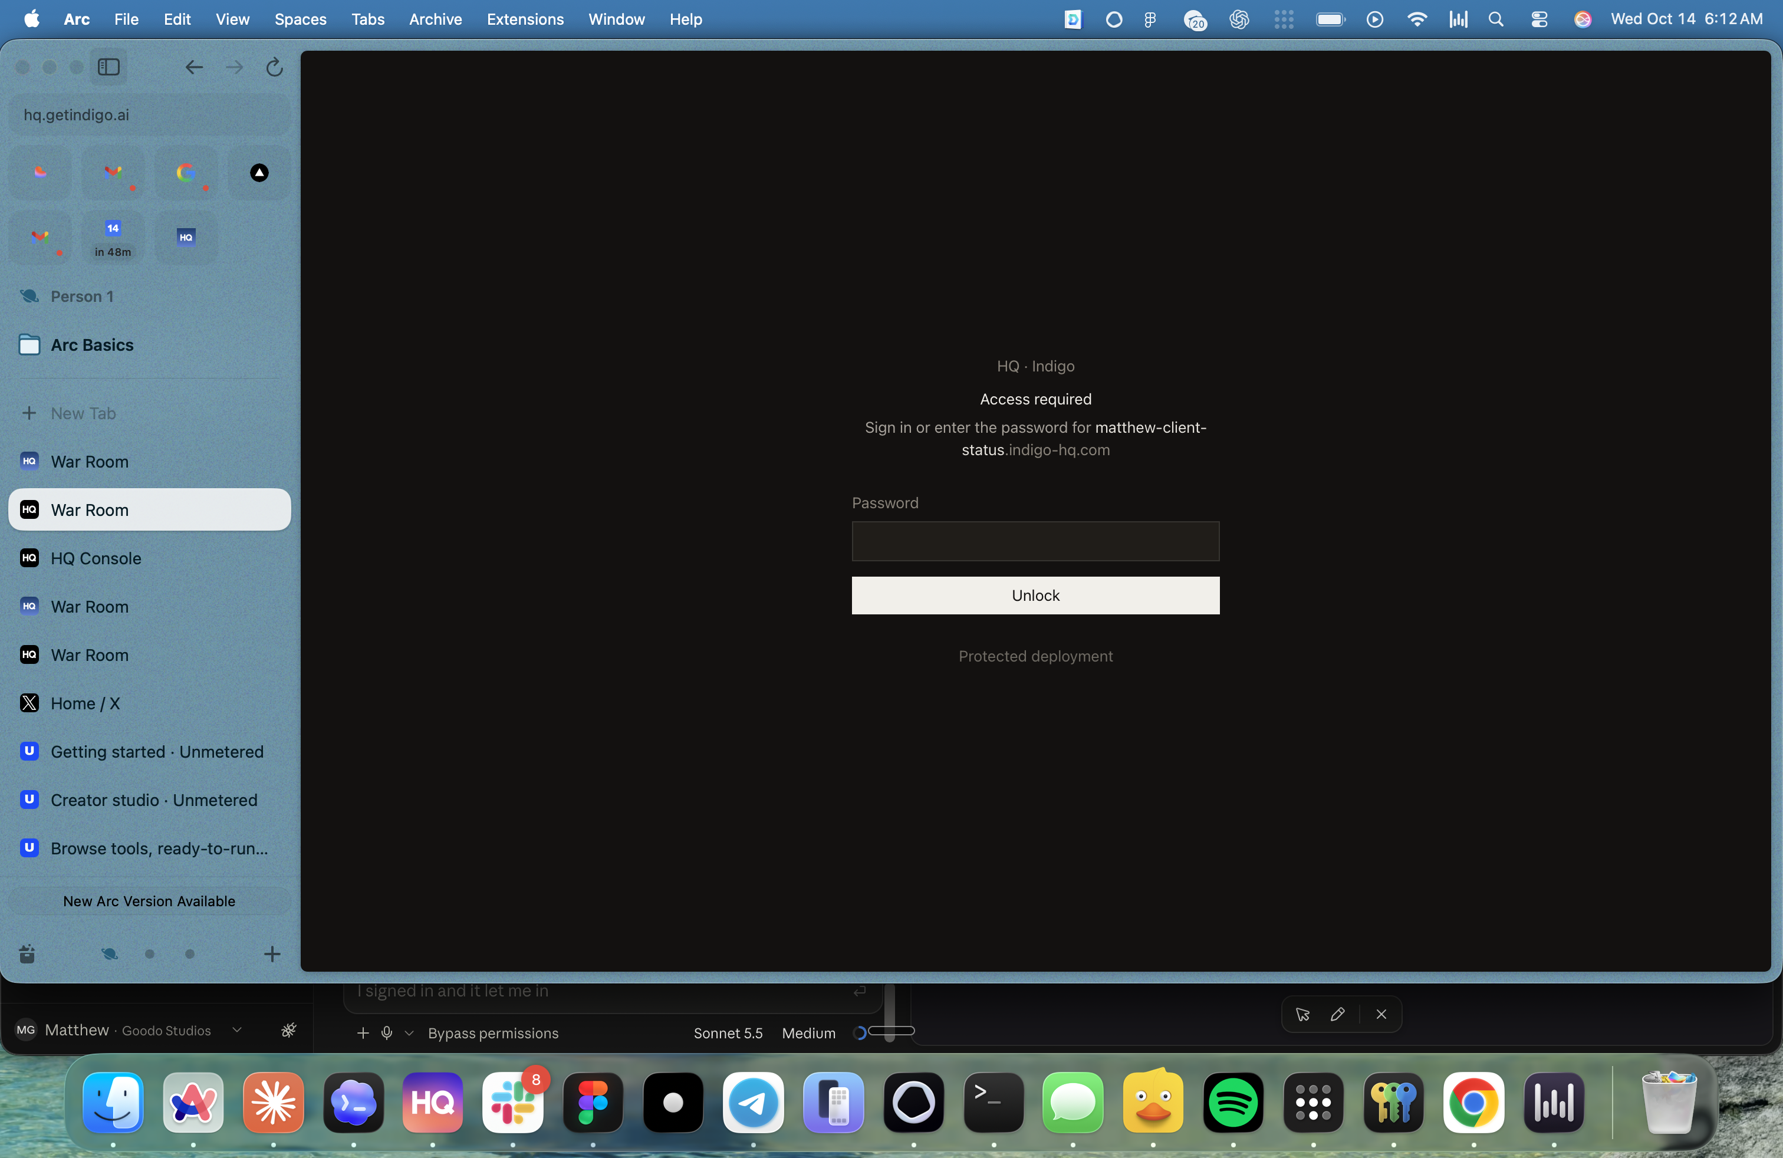This screenshot has width=1783, height=1158.
Task: Switch to the Home / X tab
Action: point(149,703)
